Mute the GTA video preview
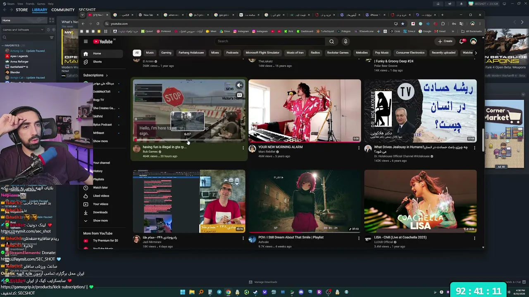This screenshot has width=529, height=297. (x=239, y=85)
